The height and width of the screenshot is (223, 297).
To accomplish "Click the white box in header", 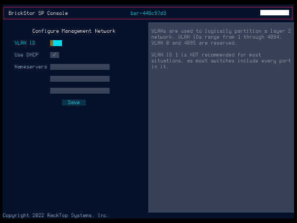I will pos(275,13).
